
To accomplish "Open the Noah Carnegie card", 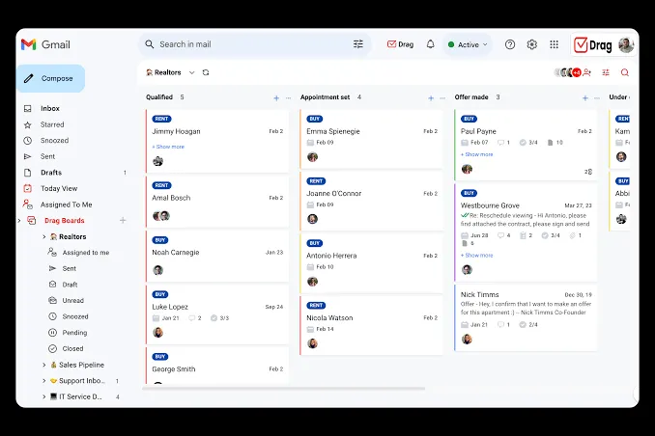I will (x=217, y=257).
